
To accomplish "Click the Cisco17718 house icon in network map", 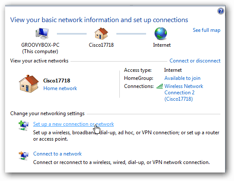I will pyautogui.click(x=101, y=34).
